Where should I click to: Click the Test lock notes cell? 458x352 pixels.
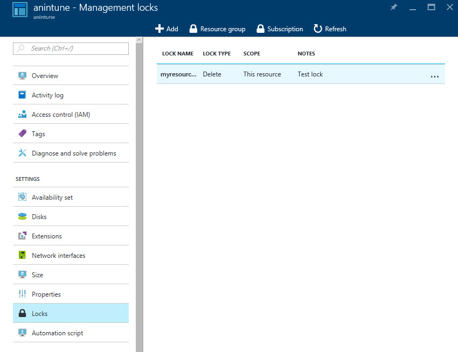(310, 74)
